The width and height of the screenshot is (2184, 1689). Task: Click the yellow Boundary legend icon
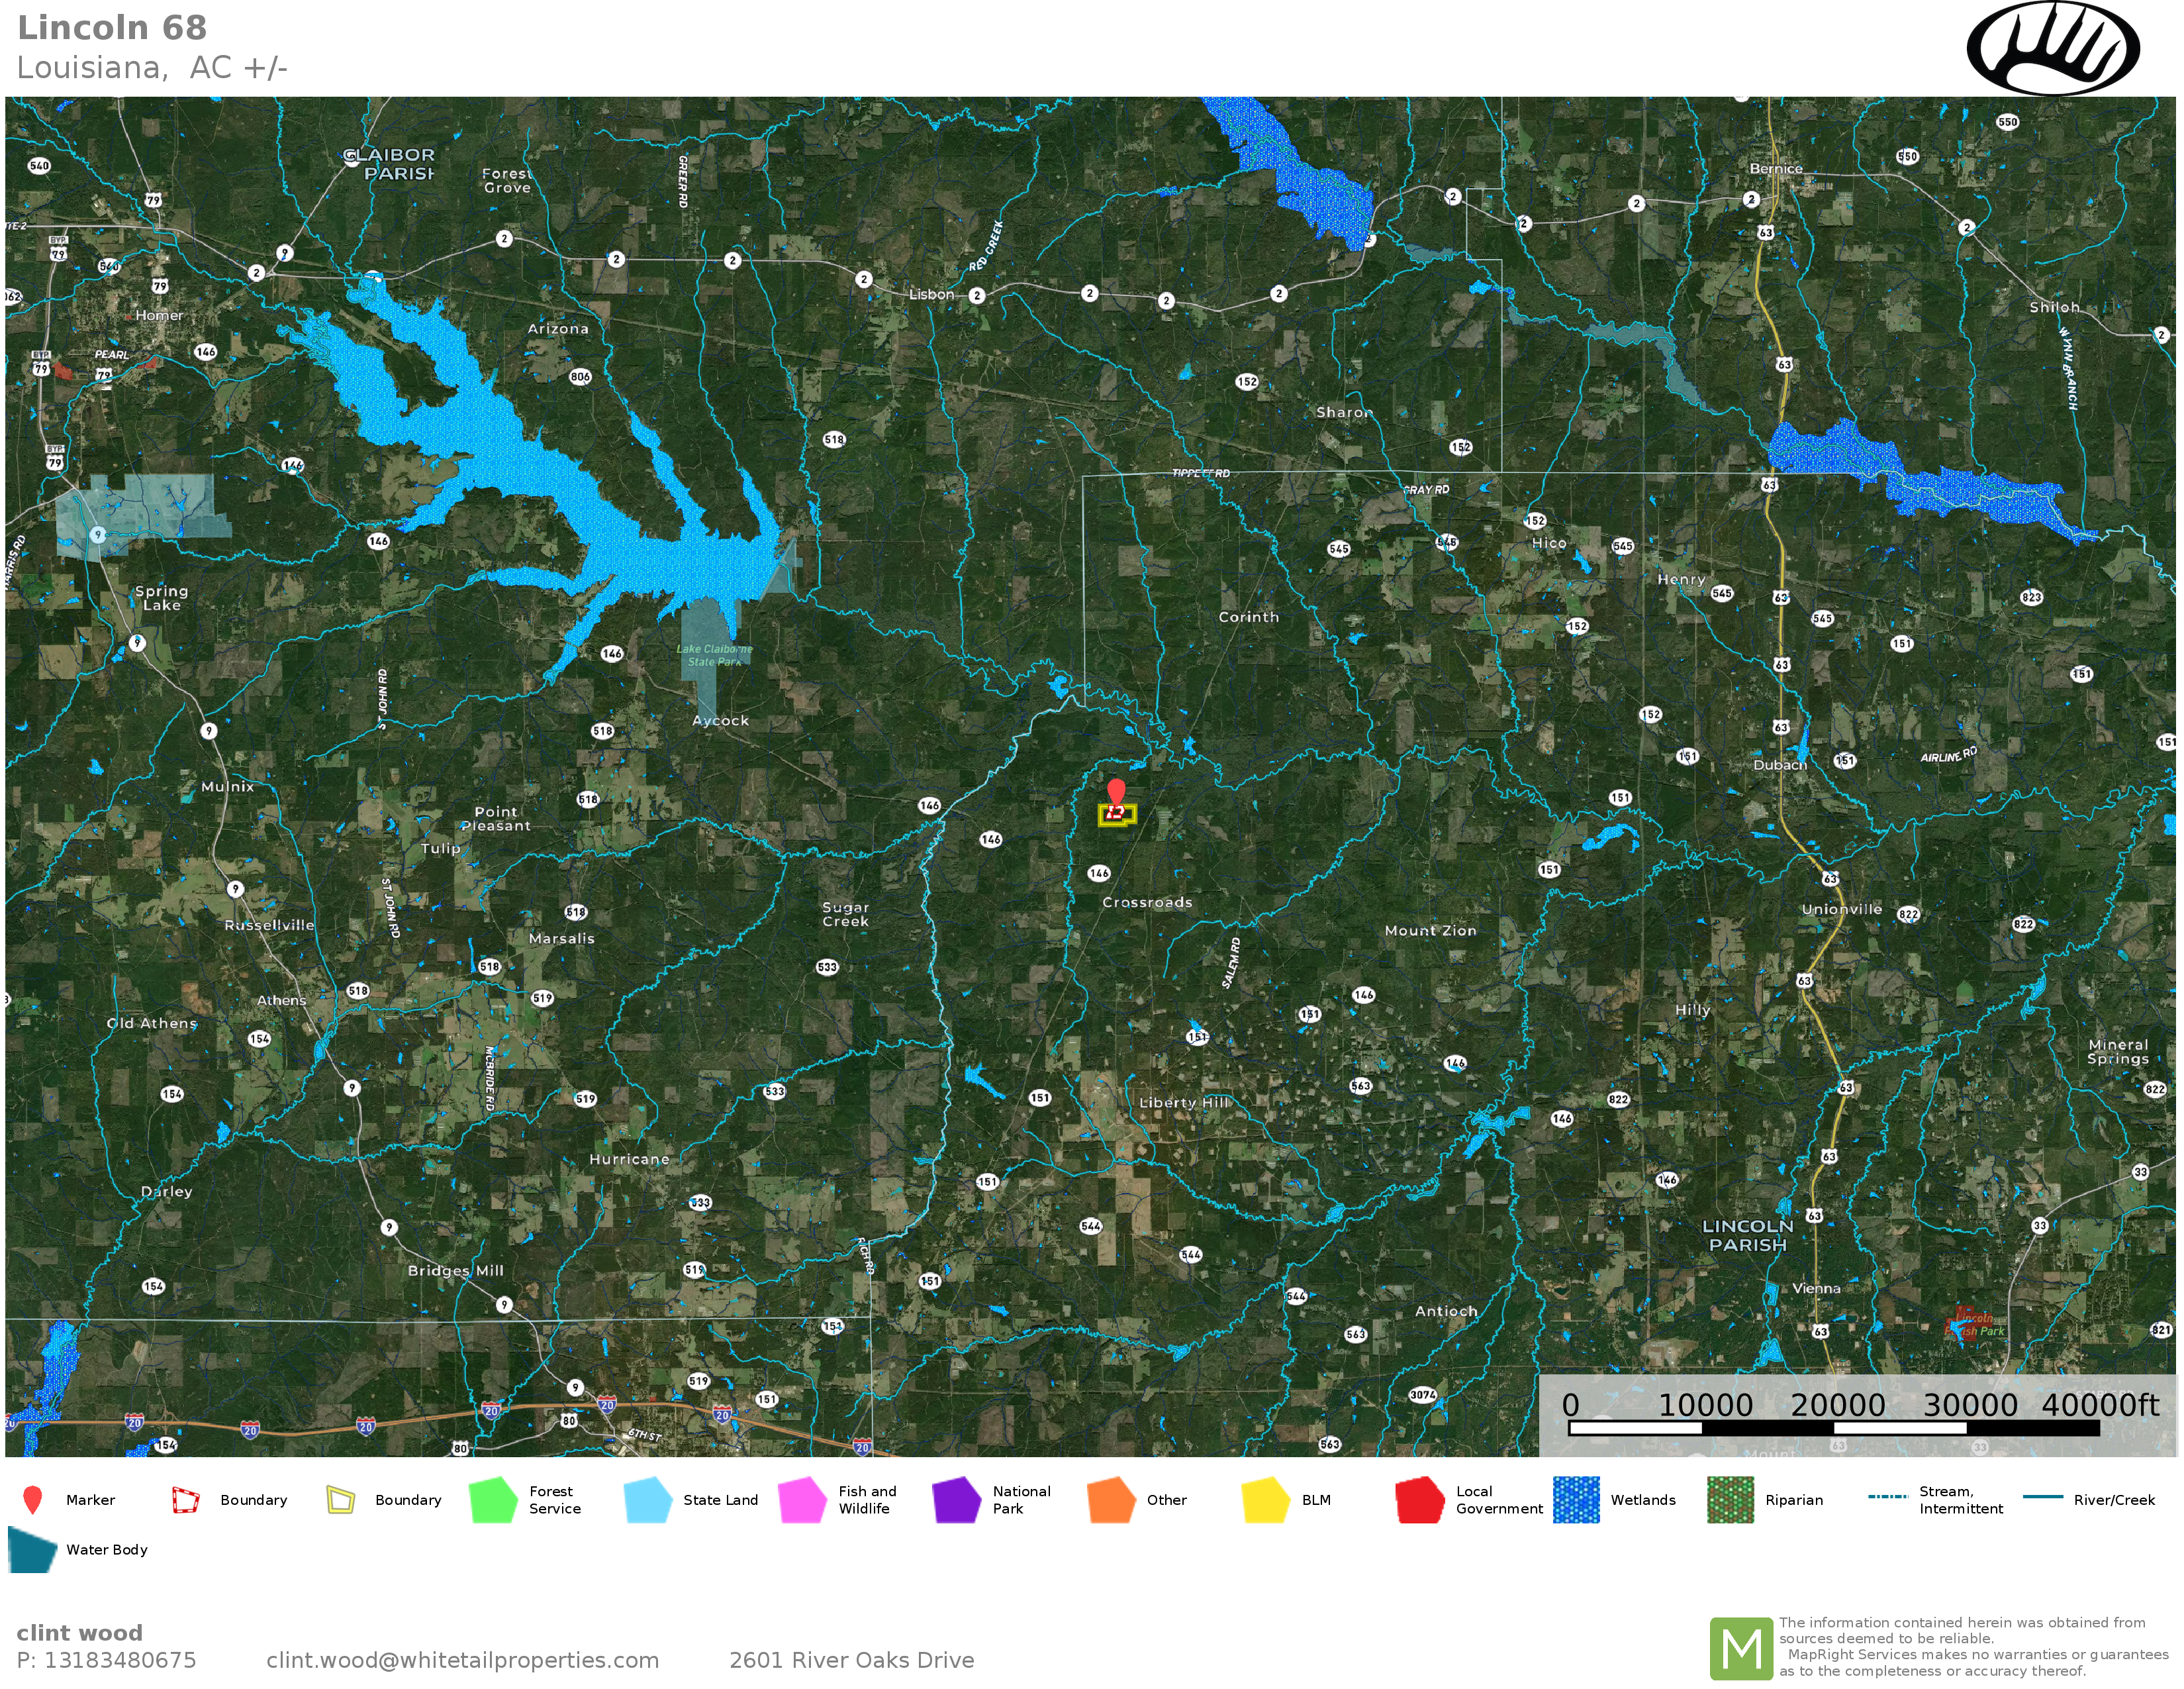click(x=340, y=1499)
